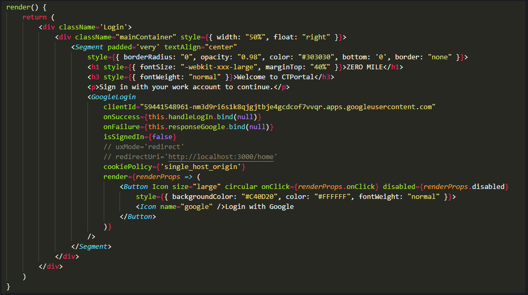Click the '#303030' color value
Image resolution: width=528 pixels, height=295 pixels.
click(x=316, y=57)
